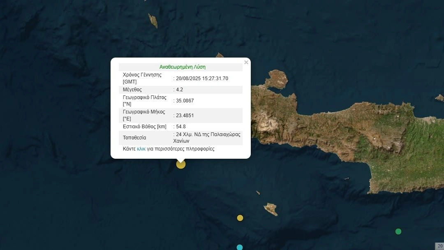Viewport: 444px width, 250px height.
Task: Click the magnitude value 4.2
Action: coord(179,89)
